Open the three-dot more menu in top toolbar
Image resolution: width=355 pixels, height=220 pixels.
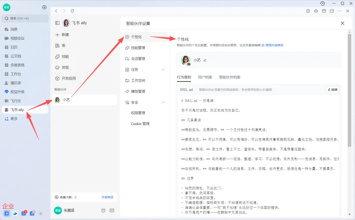click(x=340, y=11)
